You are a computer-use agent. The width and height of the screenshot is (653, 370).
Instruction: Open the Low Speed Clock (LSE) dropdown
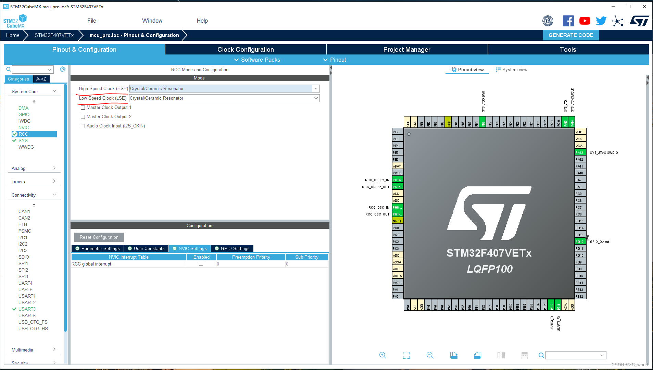[315, 98]
